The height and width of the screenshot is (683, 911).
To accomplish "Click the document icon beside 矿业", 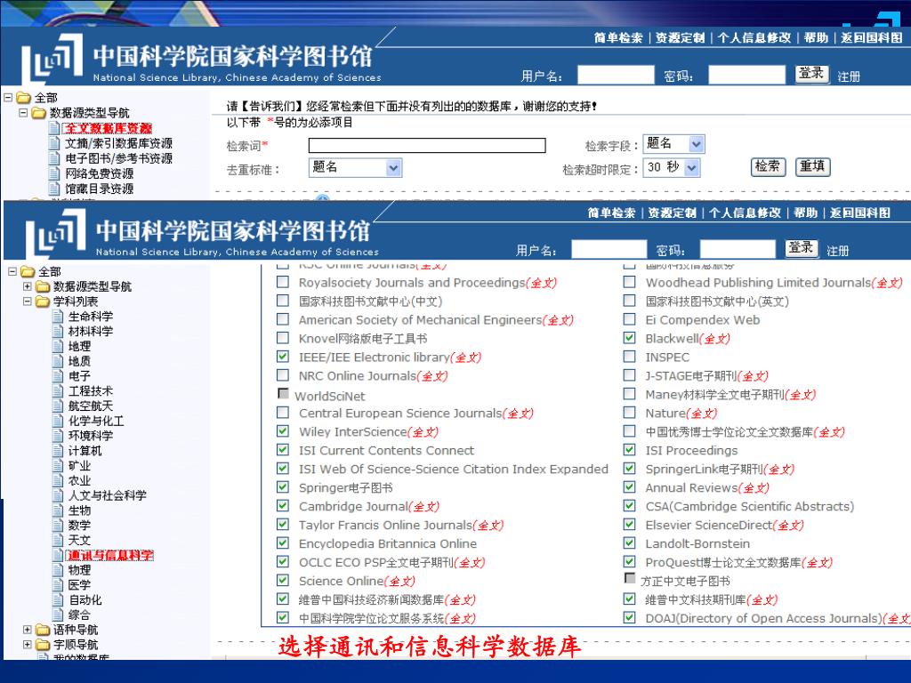I will (x=58, y=465).
